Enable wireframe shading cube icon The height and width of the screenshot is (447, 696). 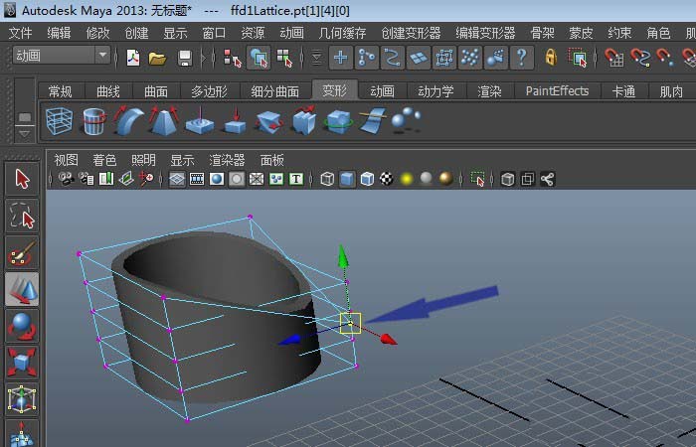[327, 179]
